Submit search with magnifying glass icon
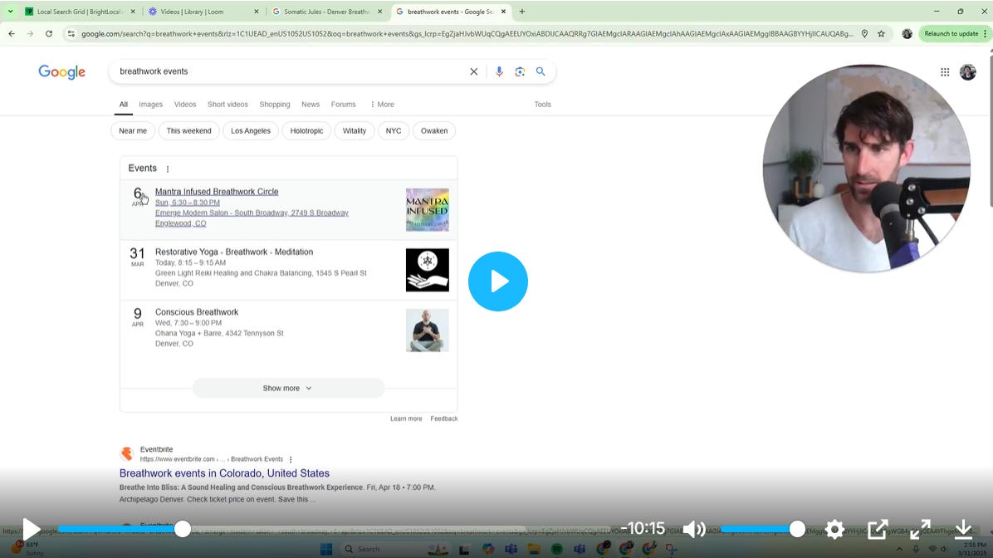The width and height of the screenshot is (993, 558). coord(541,71)
